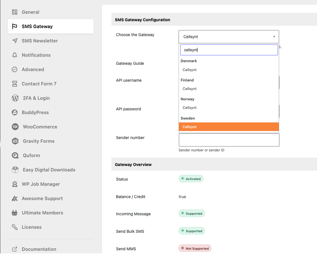The height and width of the screenshot is (254, 317).
Task: Click the Sender number input field
Action: tap(229, 140)
